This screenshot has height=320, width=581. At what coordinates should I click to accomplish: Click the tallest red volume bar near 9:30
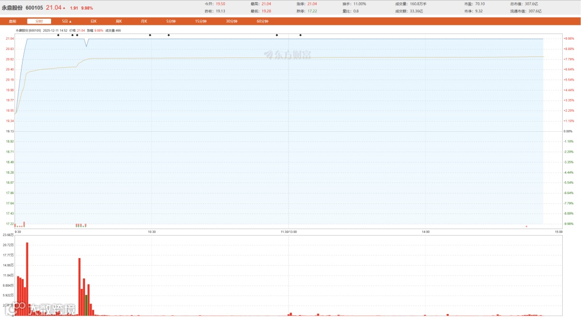click(x=27, y=279)
